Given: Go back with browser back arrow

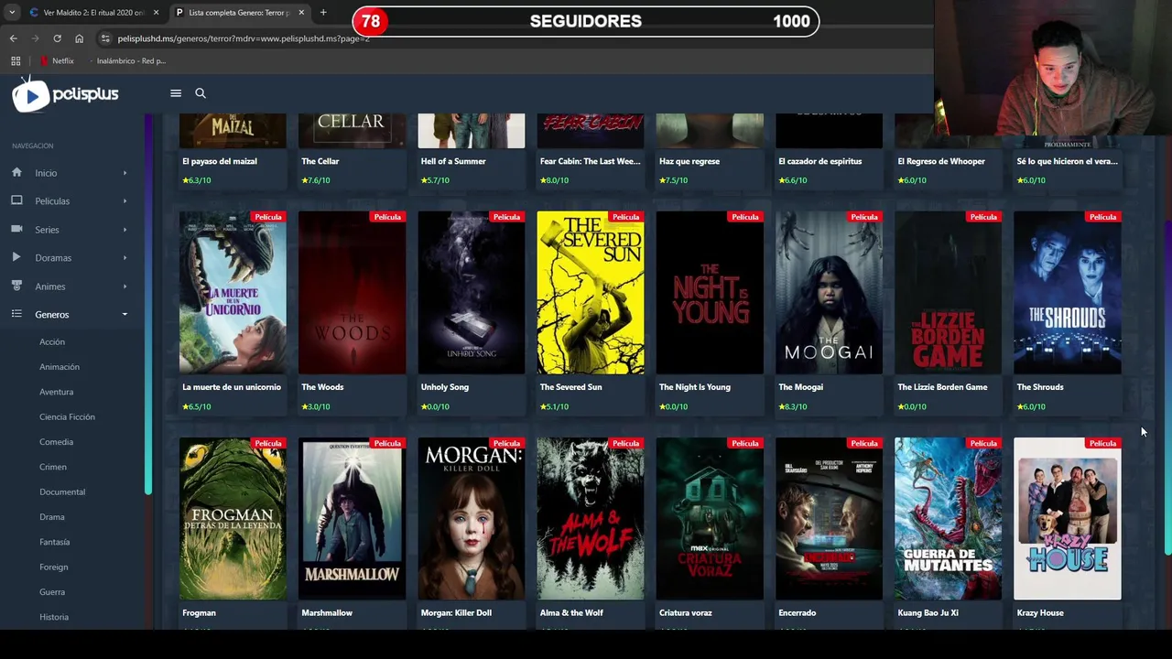Looking at the screenshot, I should pos(13,38).
